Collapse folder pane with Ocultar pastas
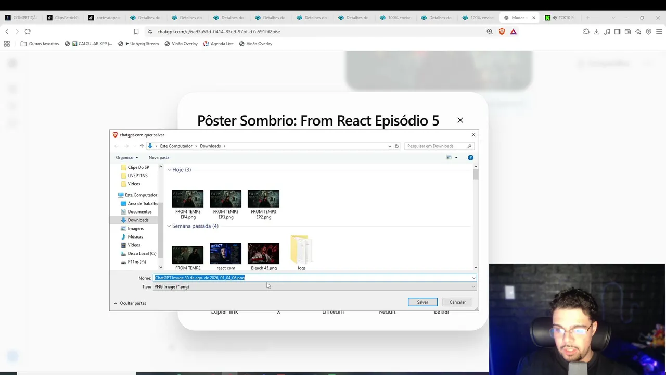 130,303
